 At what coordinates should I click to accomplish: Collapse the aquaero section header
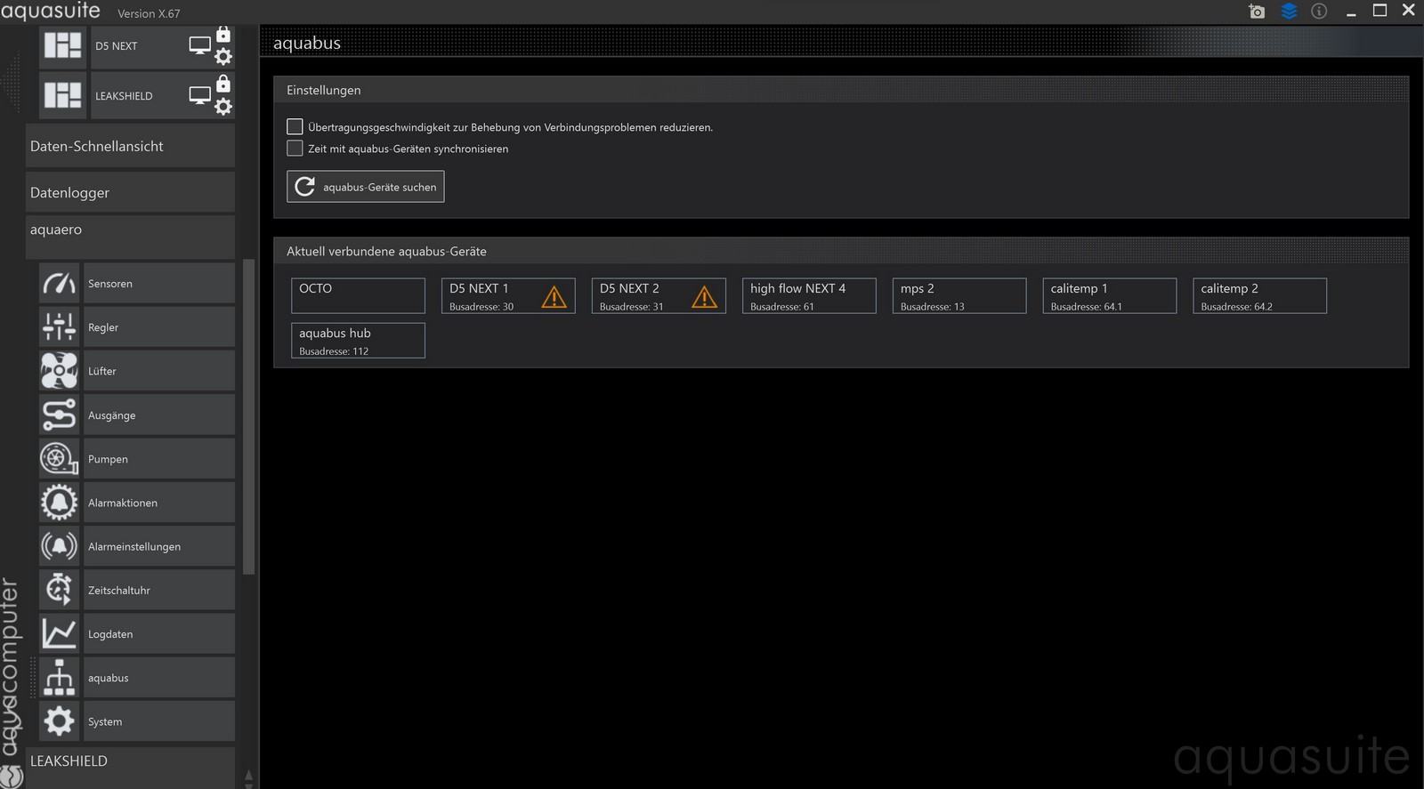click(x=130, y=237)
